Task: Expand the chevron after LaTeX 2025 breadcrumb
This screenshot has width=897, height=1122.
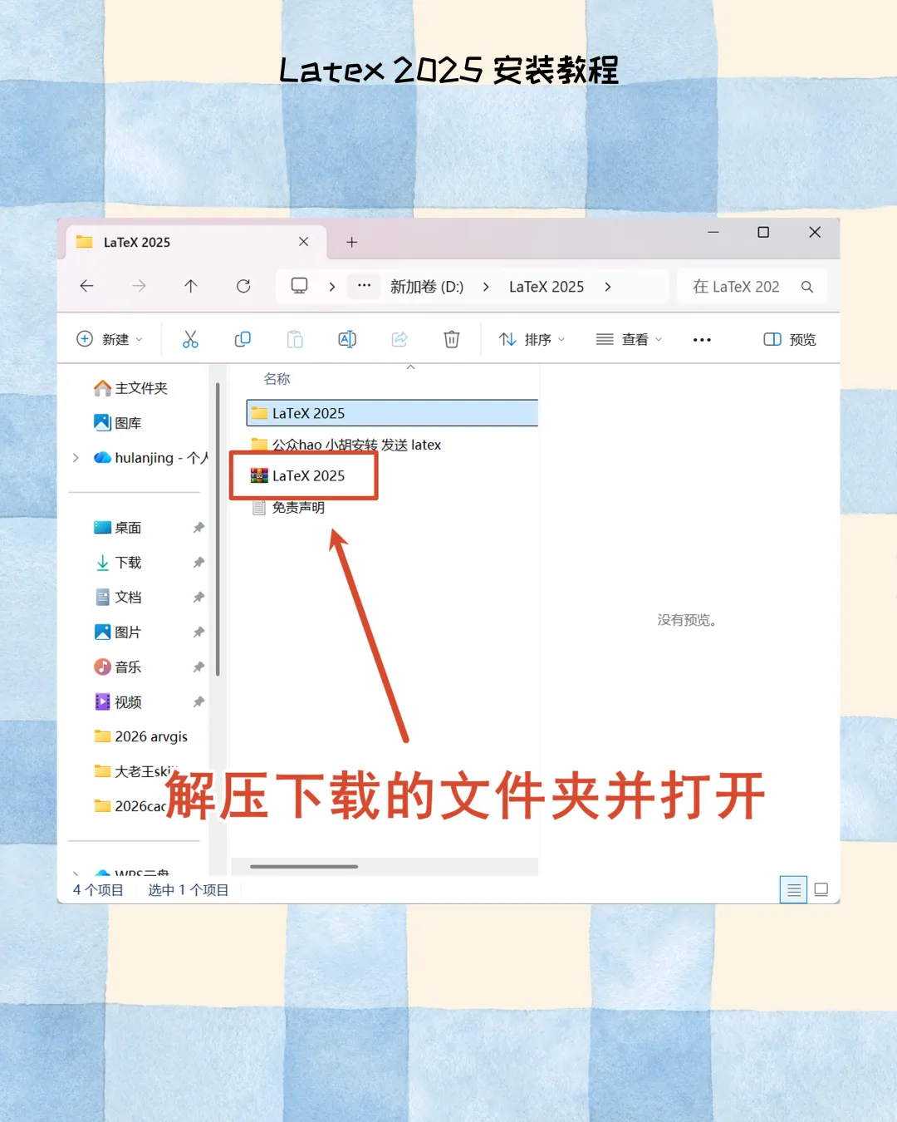Action: point(608,287)
